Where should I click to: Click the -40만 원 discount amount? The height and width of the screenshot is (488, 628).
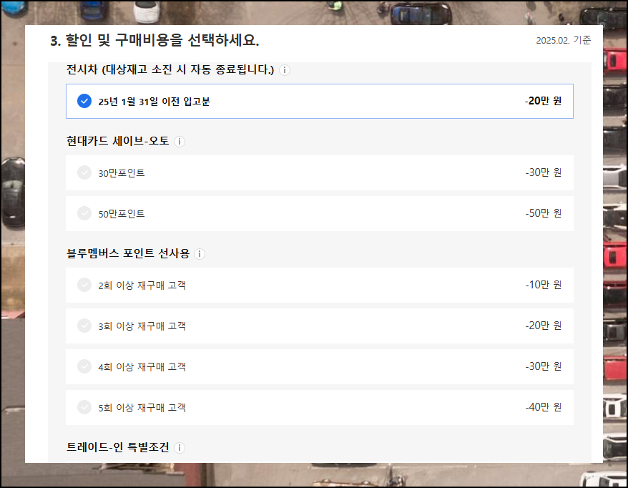(543, 407)
